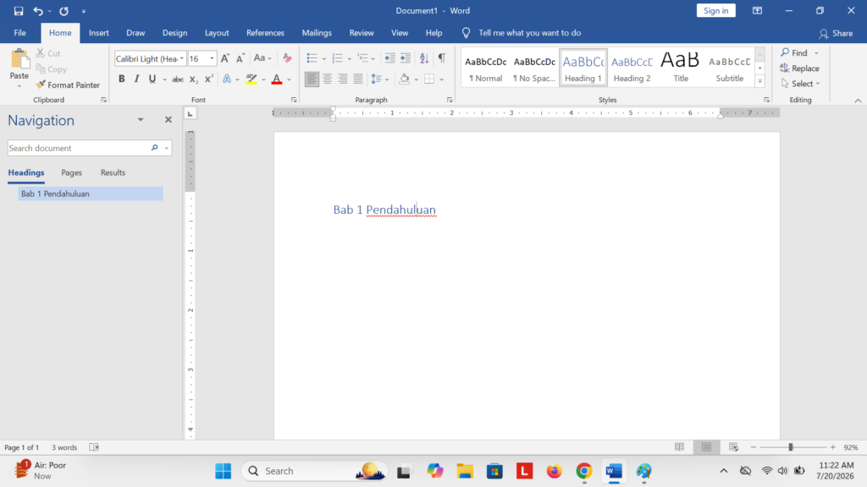
Task: Toggle left paragraph alignment
Action: point(312,79)
